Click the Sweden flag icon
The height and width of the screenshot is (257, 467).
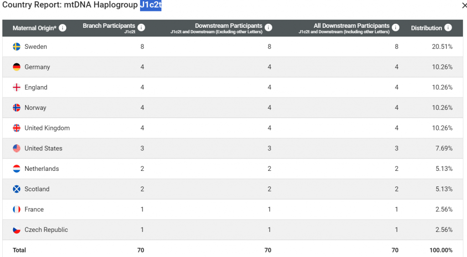pyautogui.click(x=16, y=46)
